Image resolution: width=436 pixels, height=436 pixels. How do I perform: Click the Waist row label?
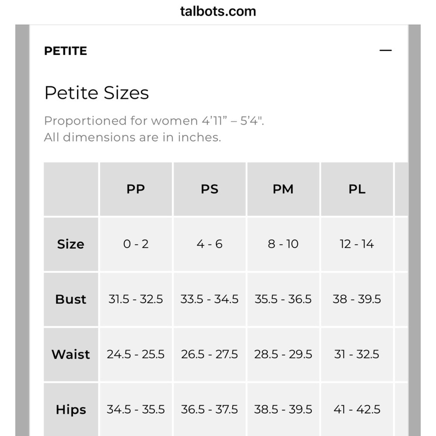pyautogui.click(x=71, y=354)
